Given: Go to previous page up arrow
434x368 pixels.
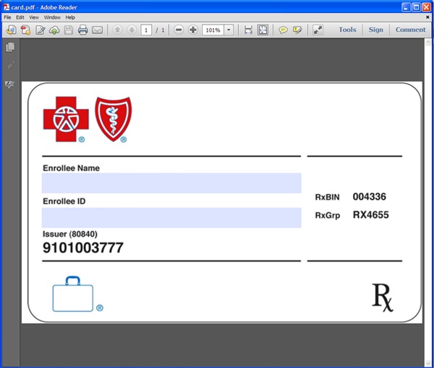Looking at the screenshot, I should pyautogui.click(x=117, y=30).
